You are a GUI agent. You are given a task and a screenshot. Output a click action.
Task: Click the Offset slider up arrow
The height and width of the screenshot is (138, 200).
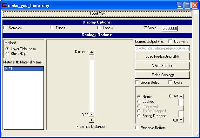pos(181,96)
